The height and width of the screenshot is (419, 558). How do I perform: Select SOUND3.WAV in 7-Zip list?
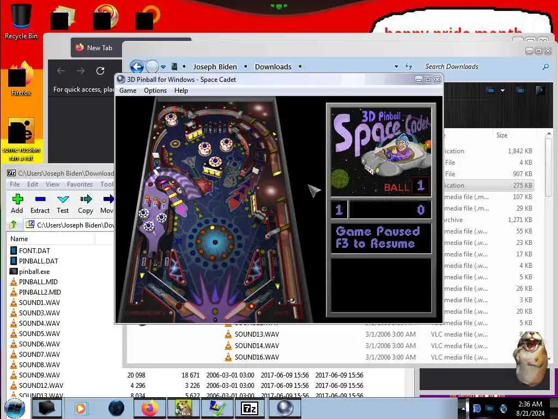(39, 313)
